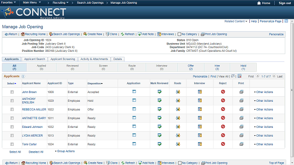Open the Group Actions dropdown

65,151
